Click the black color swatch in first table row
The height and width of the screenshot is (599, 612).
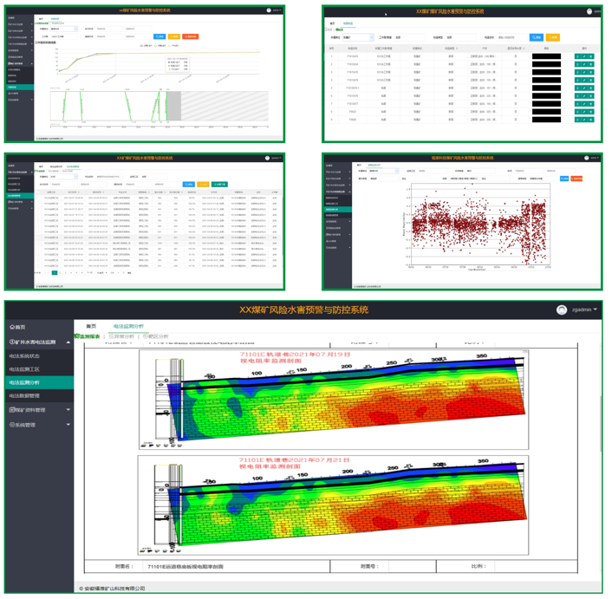[546, 56]
